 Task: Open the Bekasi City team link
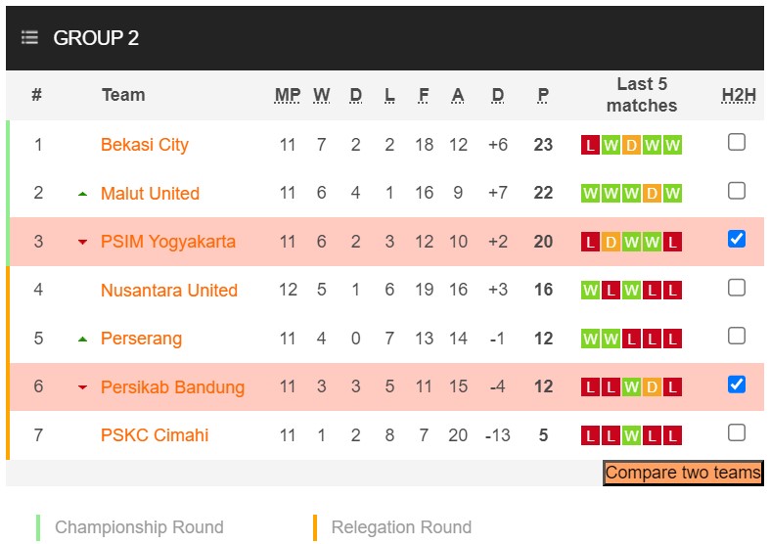pos(145,145)
